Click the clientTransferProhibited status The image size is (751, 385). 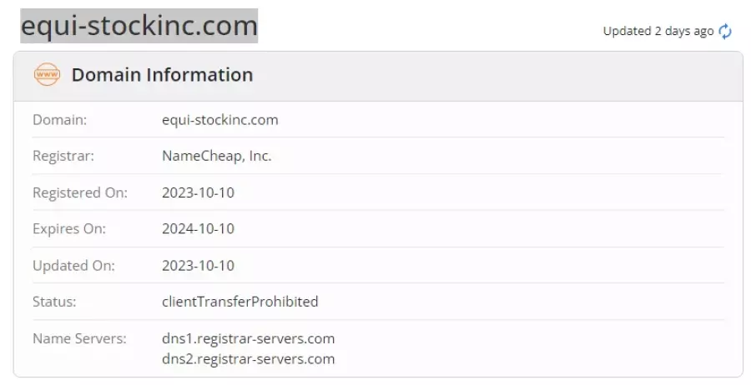point(240,302)
